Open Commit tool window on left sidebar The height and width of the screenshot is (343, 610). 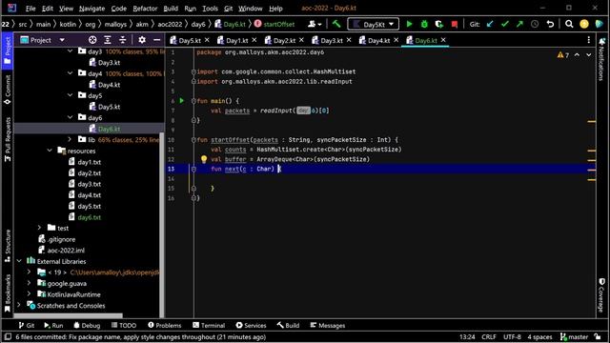pyautogui.click(x=8, y=90)
